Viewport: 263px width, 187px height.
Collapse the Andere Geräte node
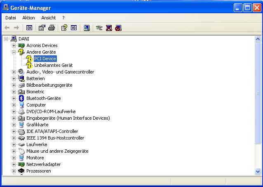click(14, 52)
